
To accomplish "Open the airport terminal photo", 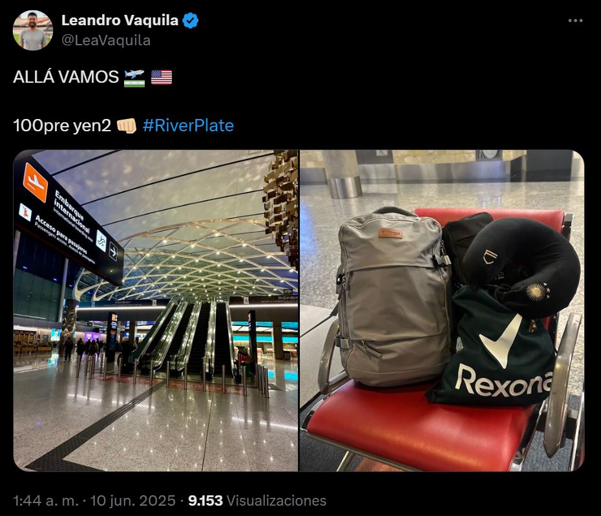I will (x=156, y=310).
